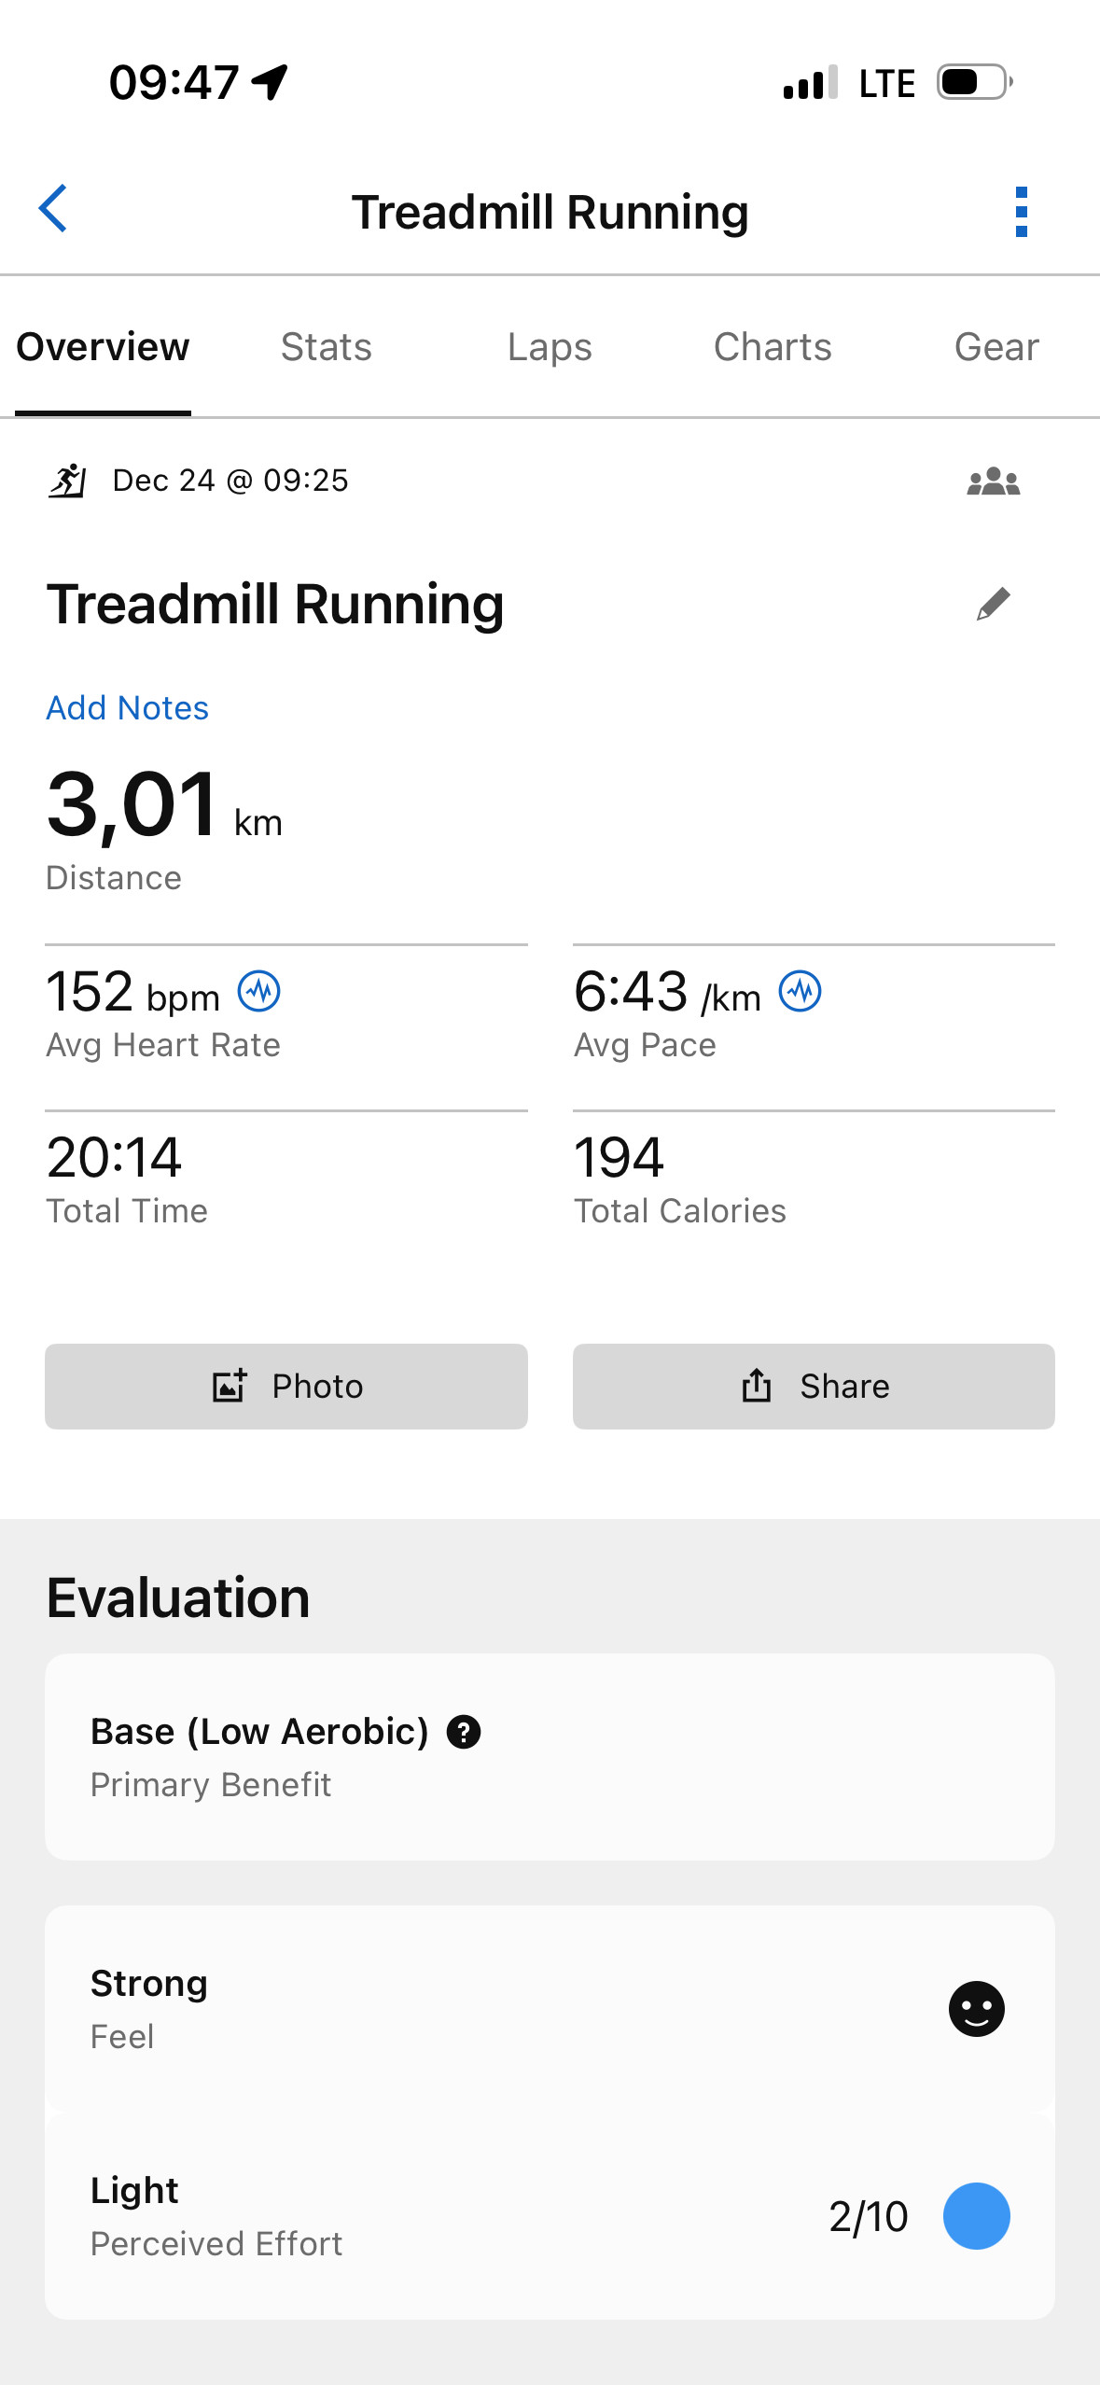The image size is (1100, 2385).
Task: Tap the Share button
Action: point(814,1387)
